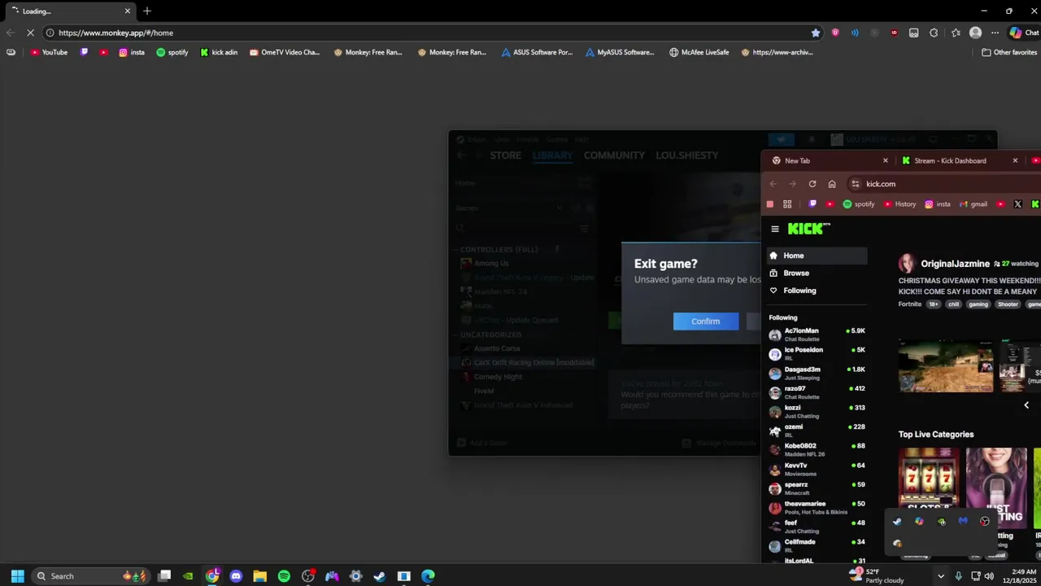The height and width of the screenshot is (586, 1041).
Task: Confirm exiting the game in Steam dialog
Action: [x=706, y=321]
